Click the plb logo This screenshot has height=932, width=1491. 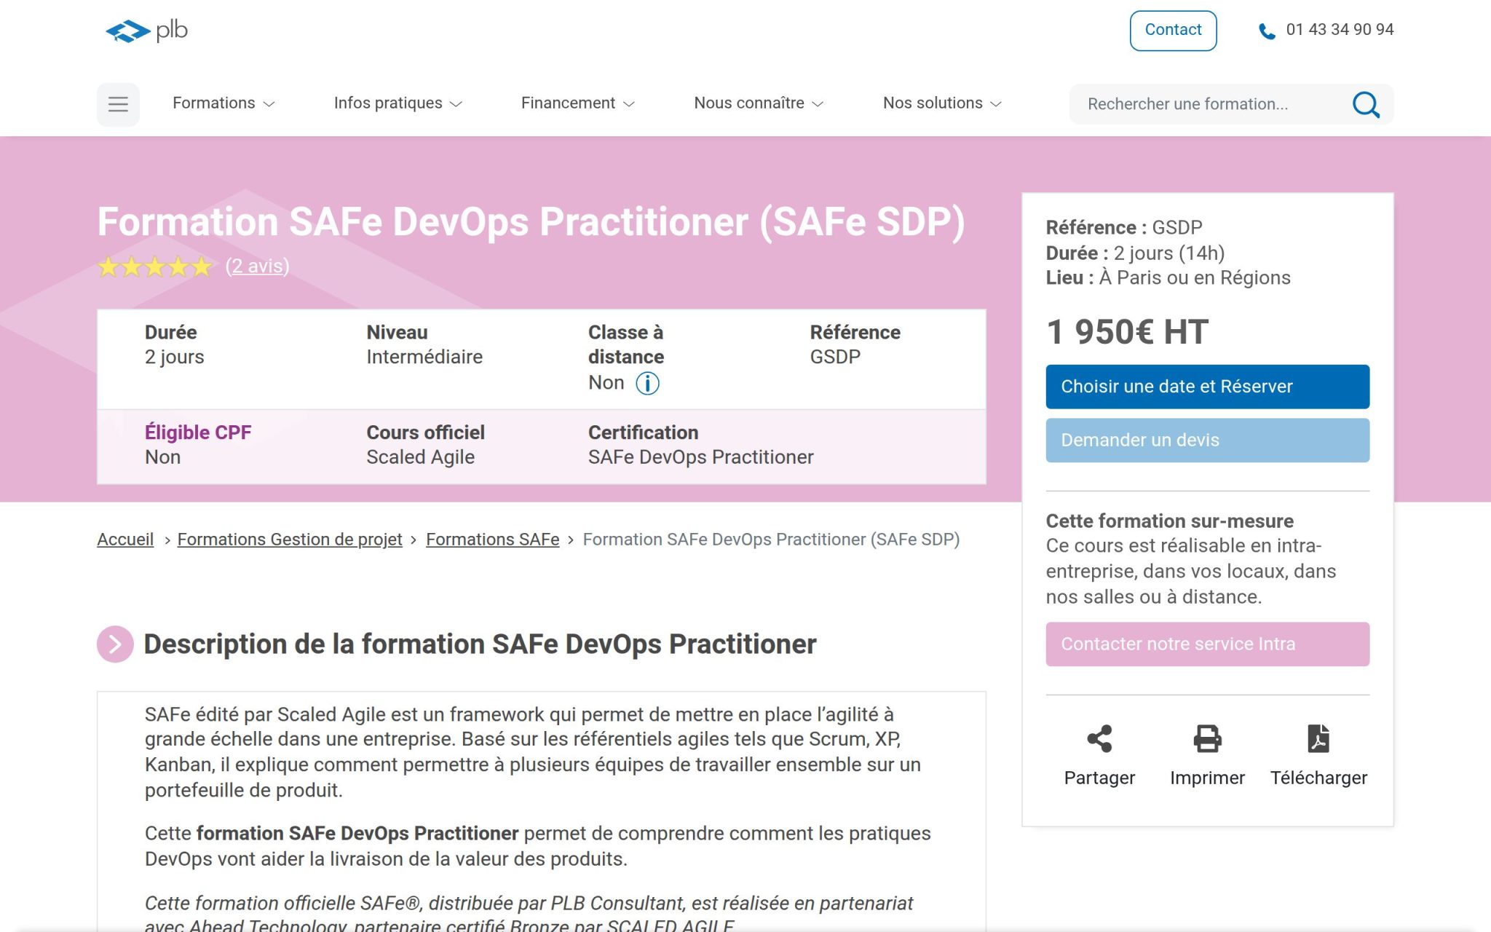point(146,31)
